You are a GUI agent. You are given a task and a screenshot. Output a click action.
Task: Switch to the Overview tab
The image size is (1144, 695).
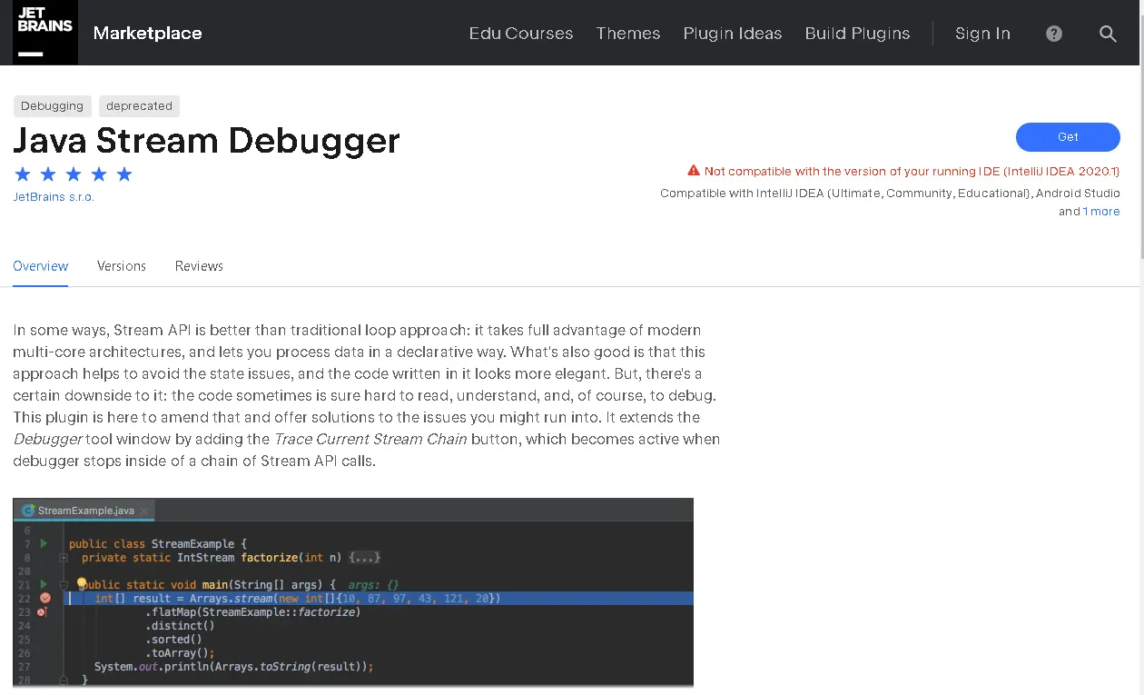41,266
